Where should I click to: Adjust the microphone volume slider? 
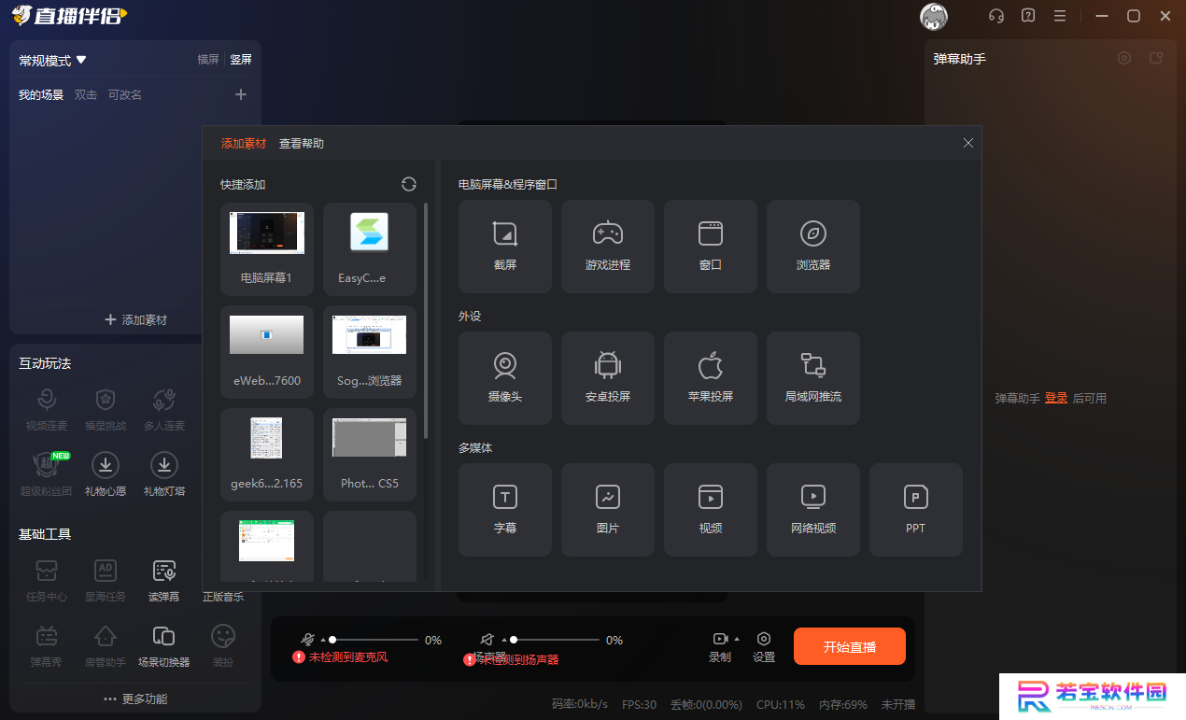374,640
